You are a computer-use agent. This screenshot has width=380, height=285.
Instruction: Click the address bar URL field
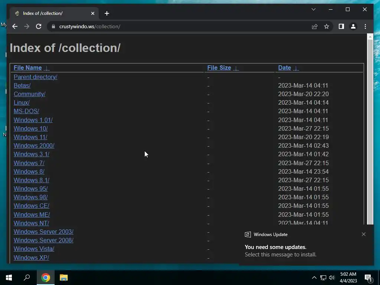pyautogui.click(x=179, y=26)
